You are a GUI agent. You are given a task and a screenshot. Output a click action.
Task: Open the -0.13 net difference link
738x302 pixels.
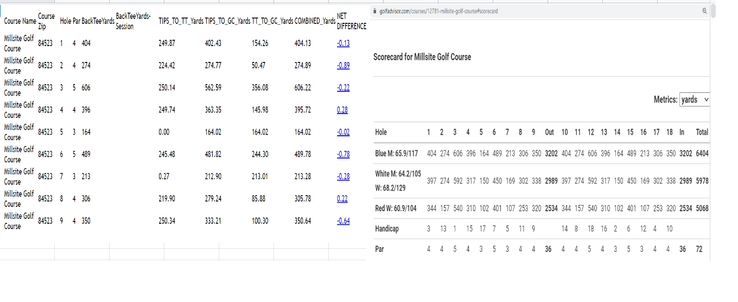pyautogui.click(x=343, y=43)
